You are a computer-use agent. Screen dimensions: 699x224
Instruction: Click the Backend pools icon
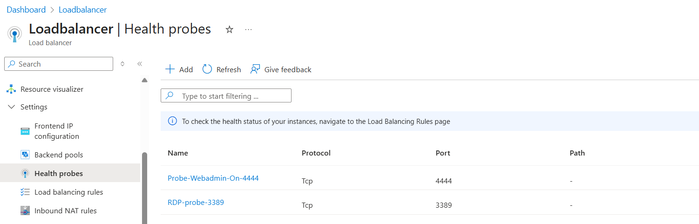(25, 155)
